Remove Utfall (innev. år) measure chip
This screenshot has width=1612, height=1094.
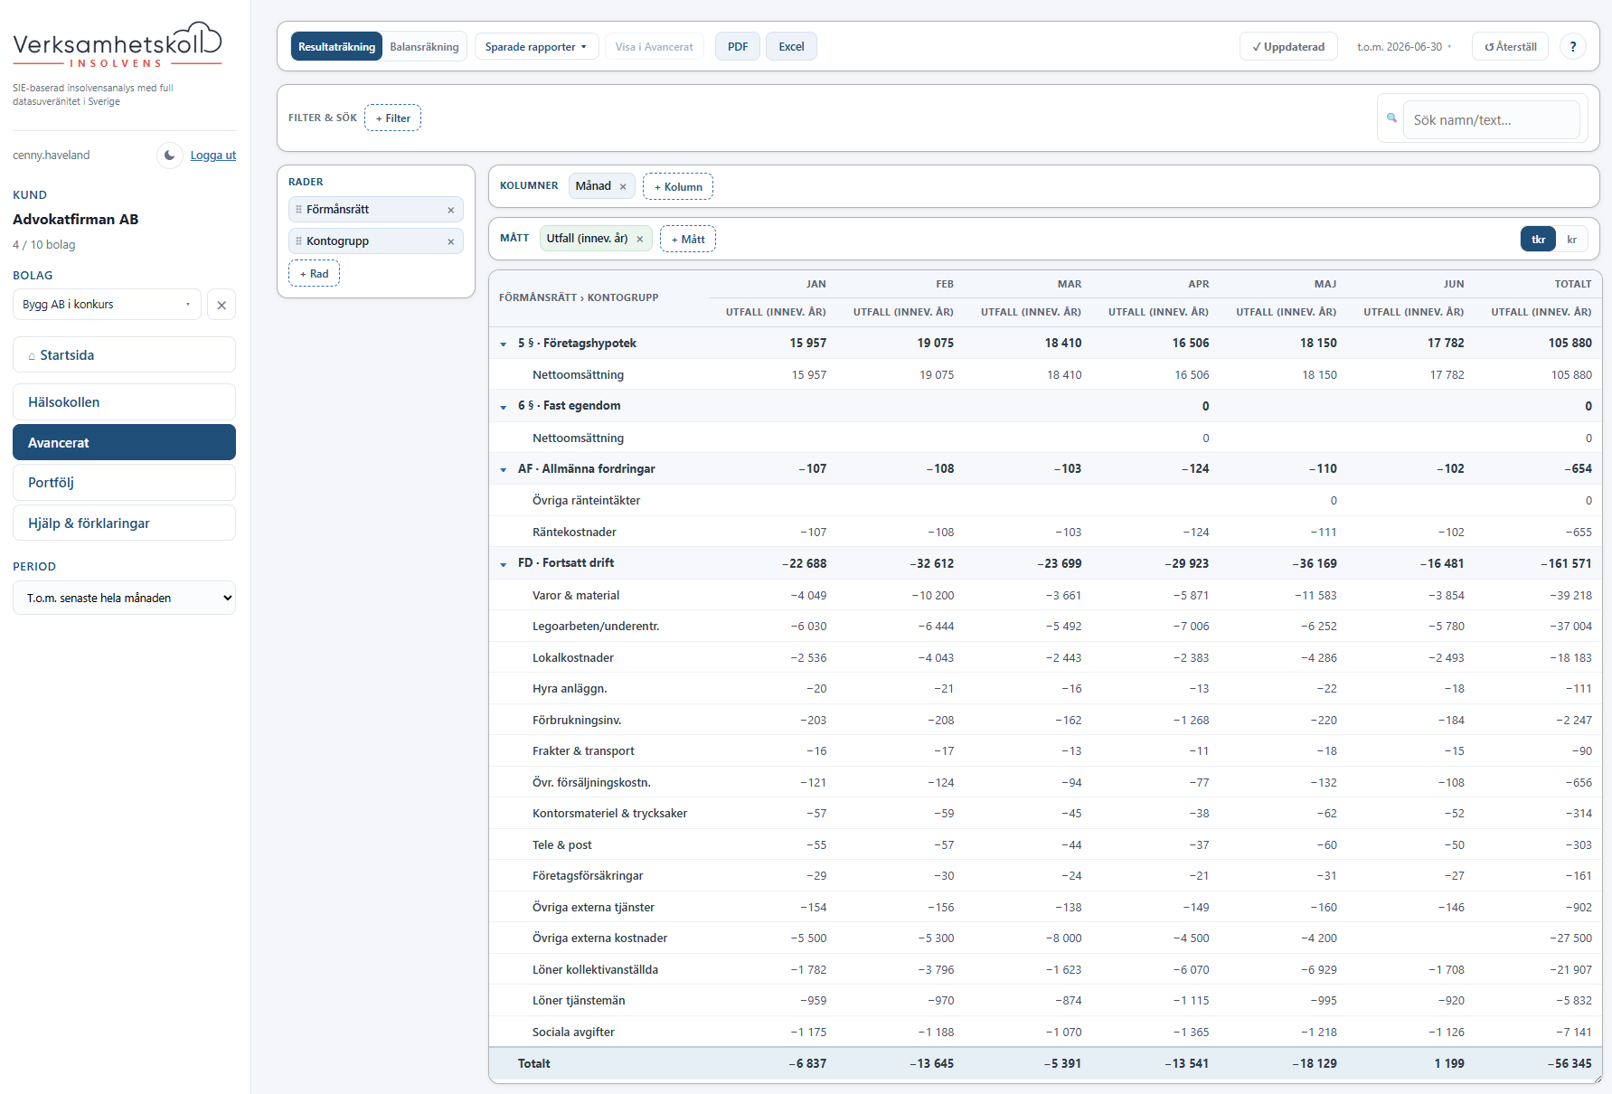(639, 239)
